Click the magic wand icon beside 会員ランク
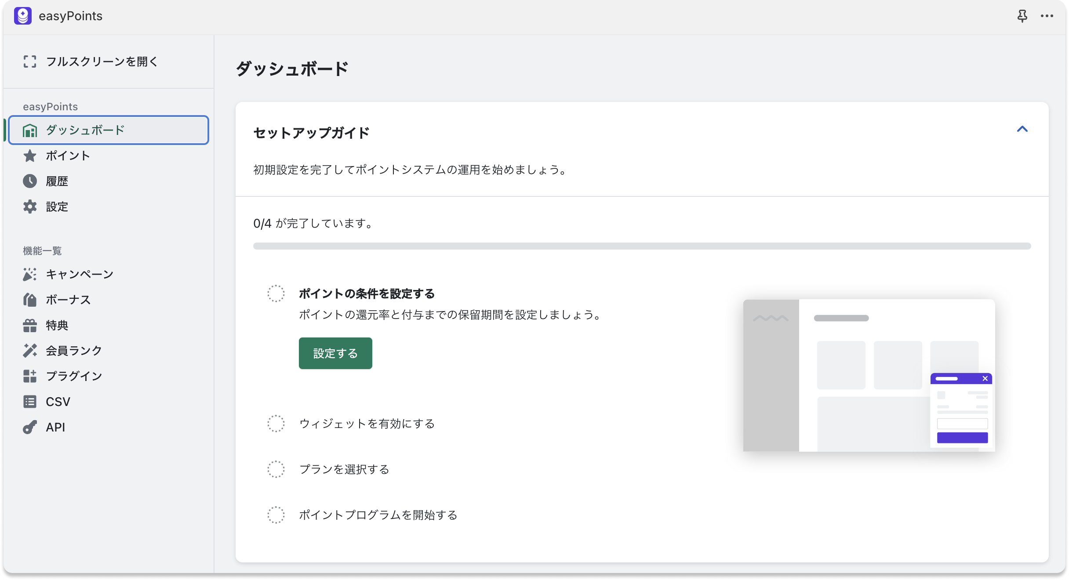1069x580 pixels. coord(30,351)
